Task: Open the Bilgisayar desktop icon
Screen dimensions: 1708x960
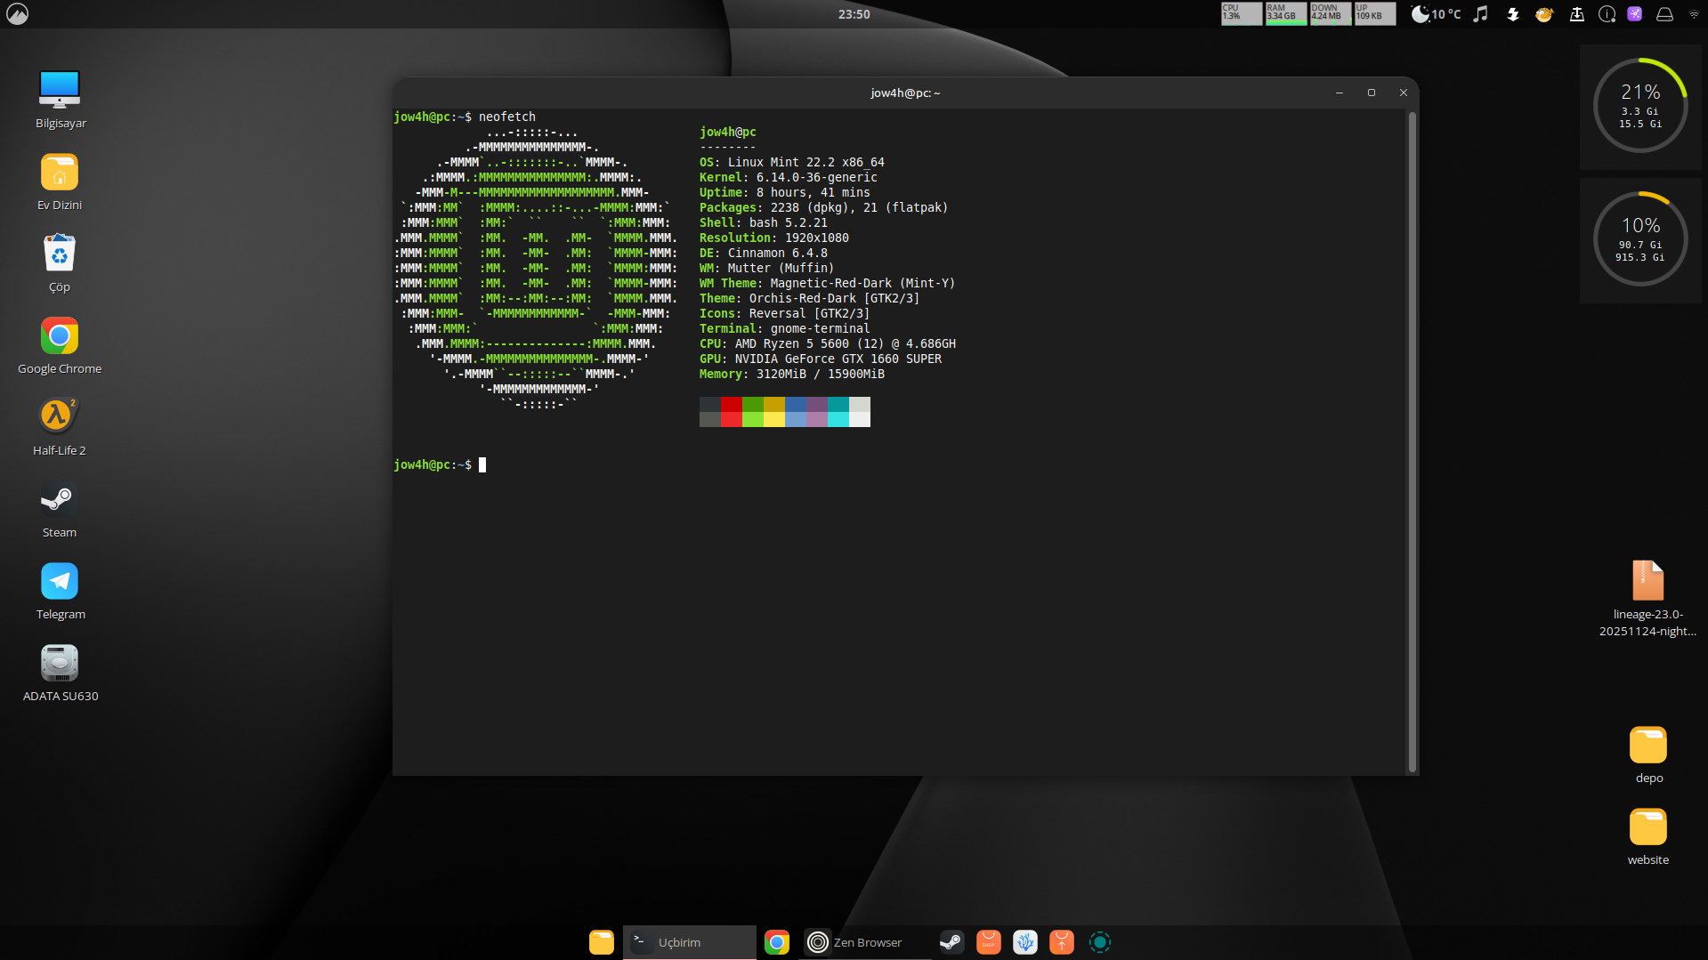Action: (x=60, y=90)
